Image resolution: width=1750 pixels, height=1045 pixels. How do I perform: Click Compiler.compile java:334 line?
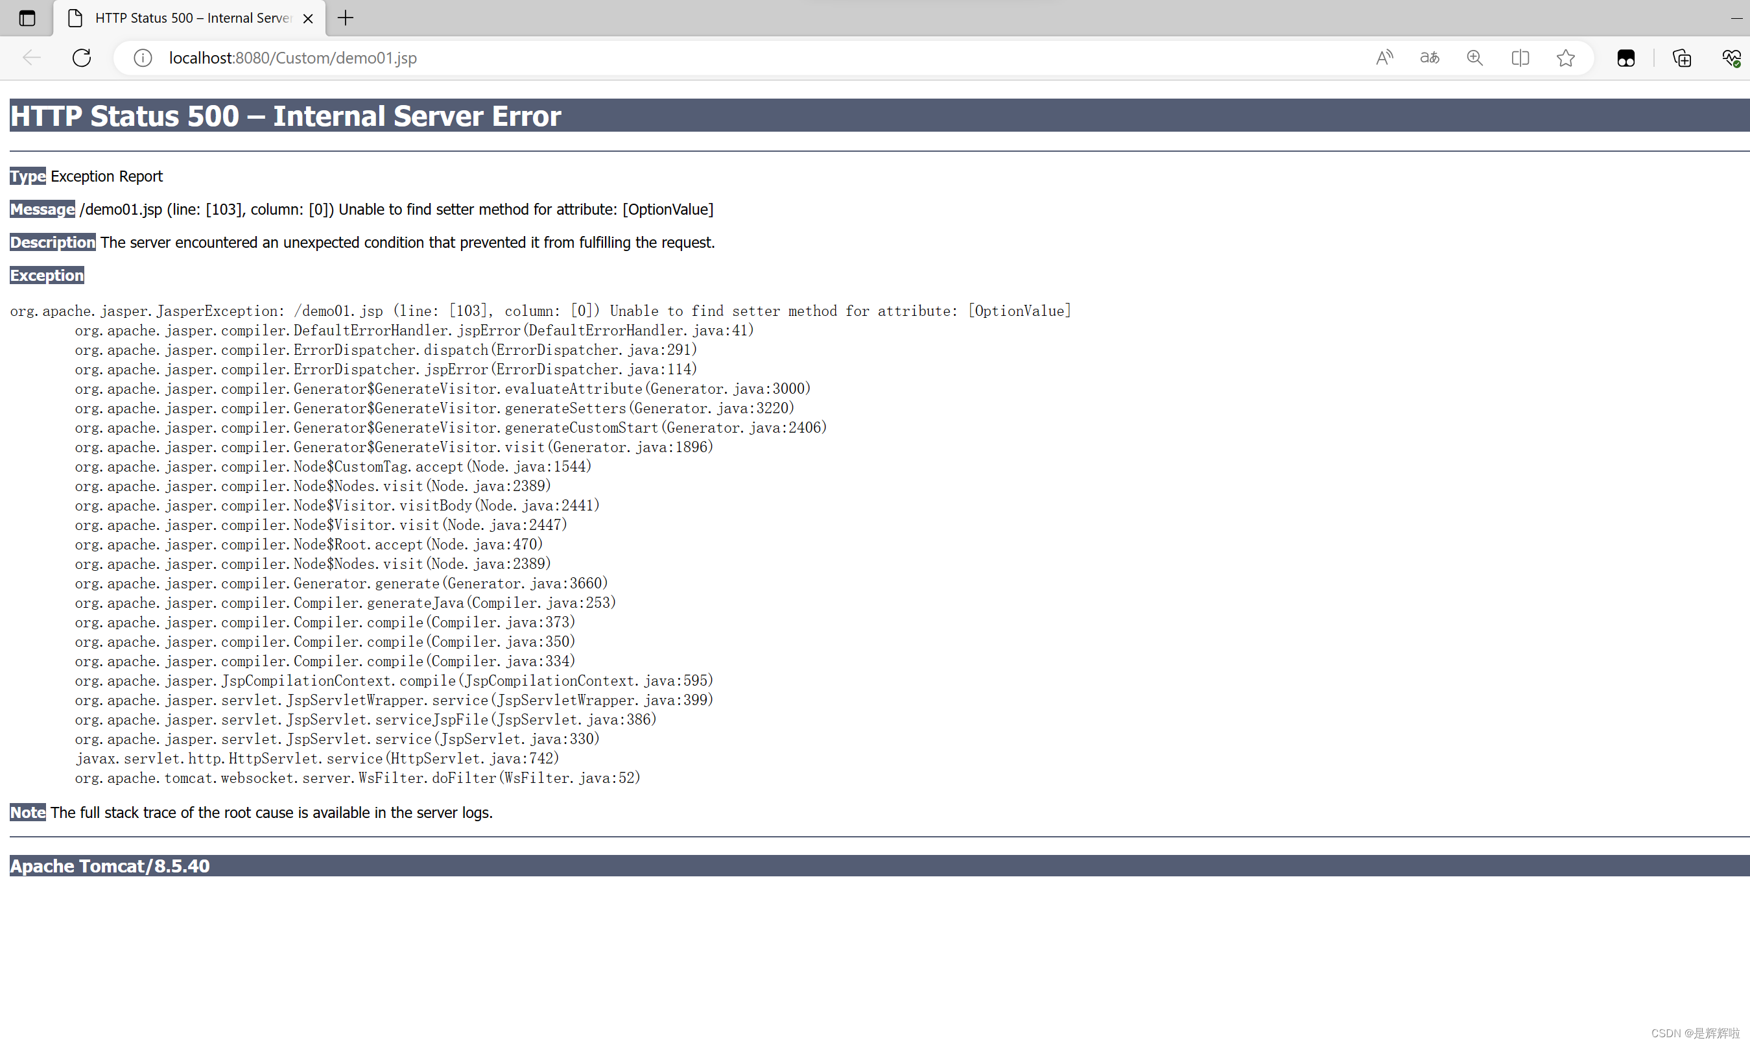[325, 662]
